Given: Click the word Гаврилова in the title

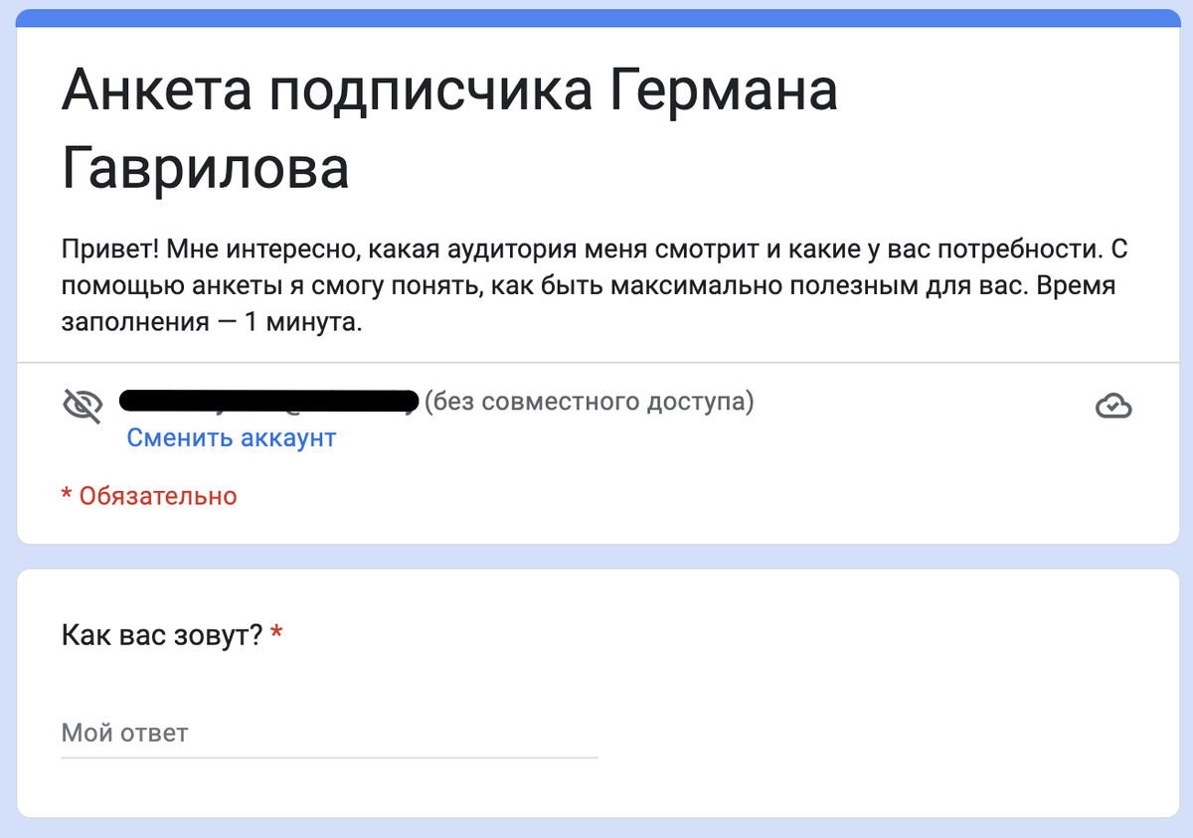Looking at the screenshot, I should (x=205, y=168).
